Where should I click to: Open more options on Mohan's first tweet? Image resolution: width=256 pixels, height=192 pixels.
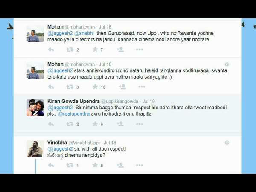point(140,49)
